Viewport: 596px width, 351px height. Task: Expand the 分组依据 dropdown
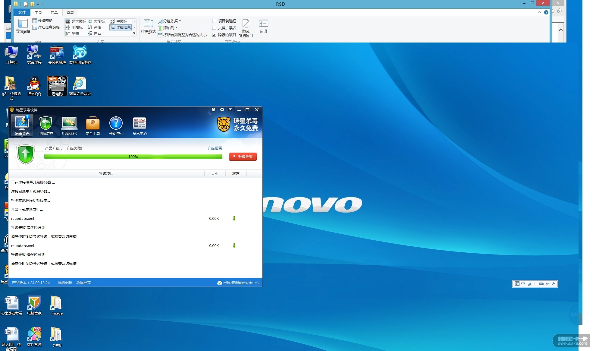tap(170, 21)
